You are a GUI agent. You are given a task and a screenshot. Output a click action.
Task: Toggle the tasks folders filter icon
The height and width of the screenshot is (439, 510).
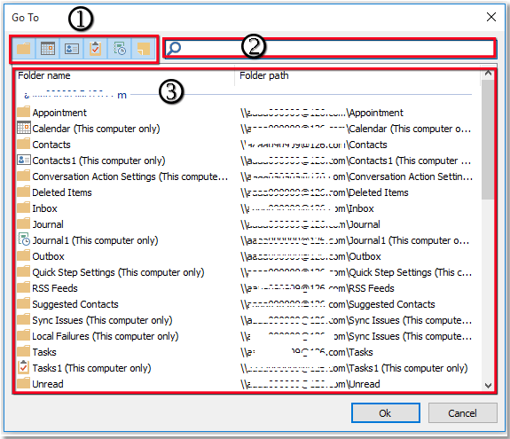pyautogui.click(x=95, y=49)
